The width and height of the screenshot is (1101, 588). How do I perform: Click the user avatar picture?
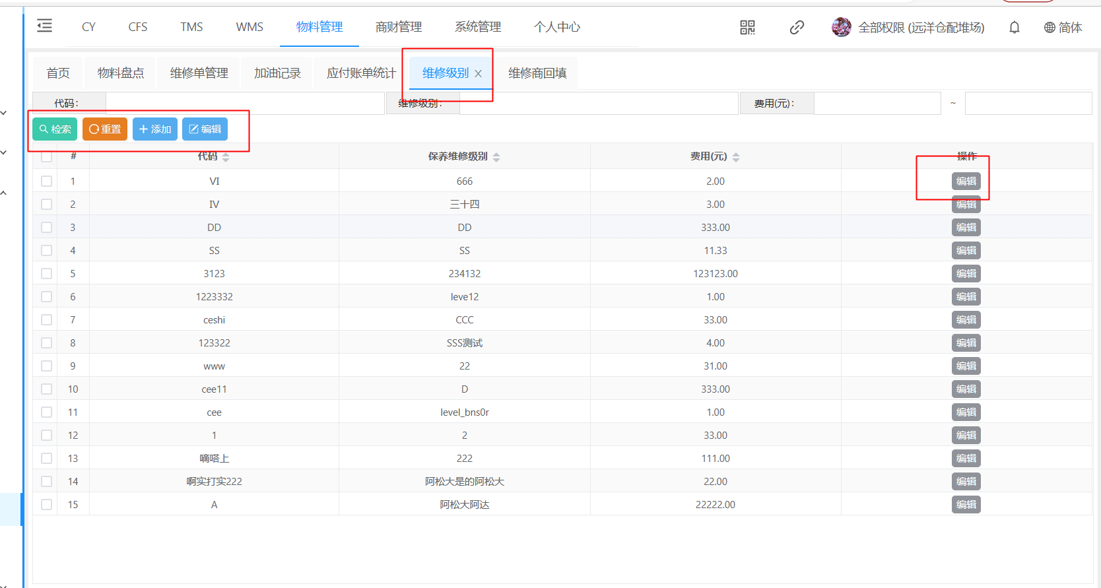coord(841,27)
